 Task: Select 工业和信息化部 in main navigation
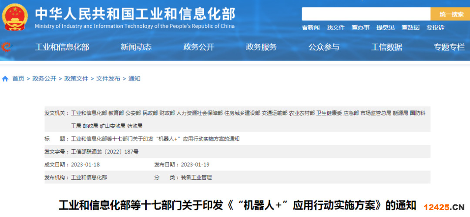[x=62, y=47]
